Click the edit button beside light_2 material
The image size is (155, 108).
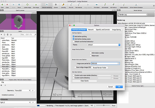click(x=33, y=102)
